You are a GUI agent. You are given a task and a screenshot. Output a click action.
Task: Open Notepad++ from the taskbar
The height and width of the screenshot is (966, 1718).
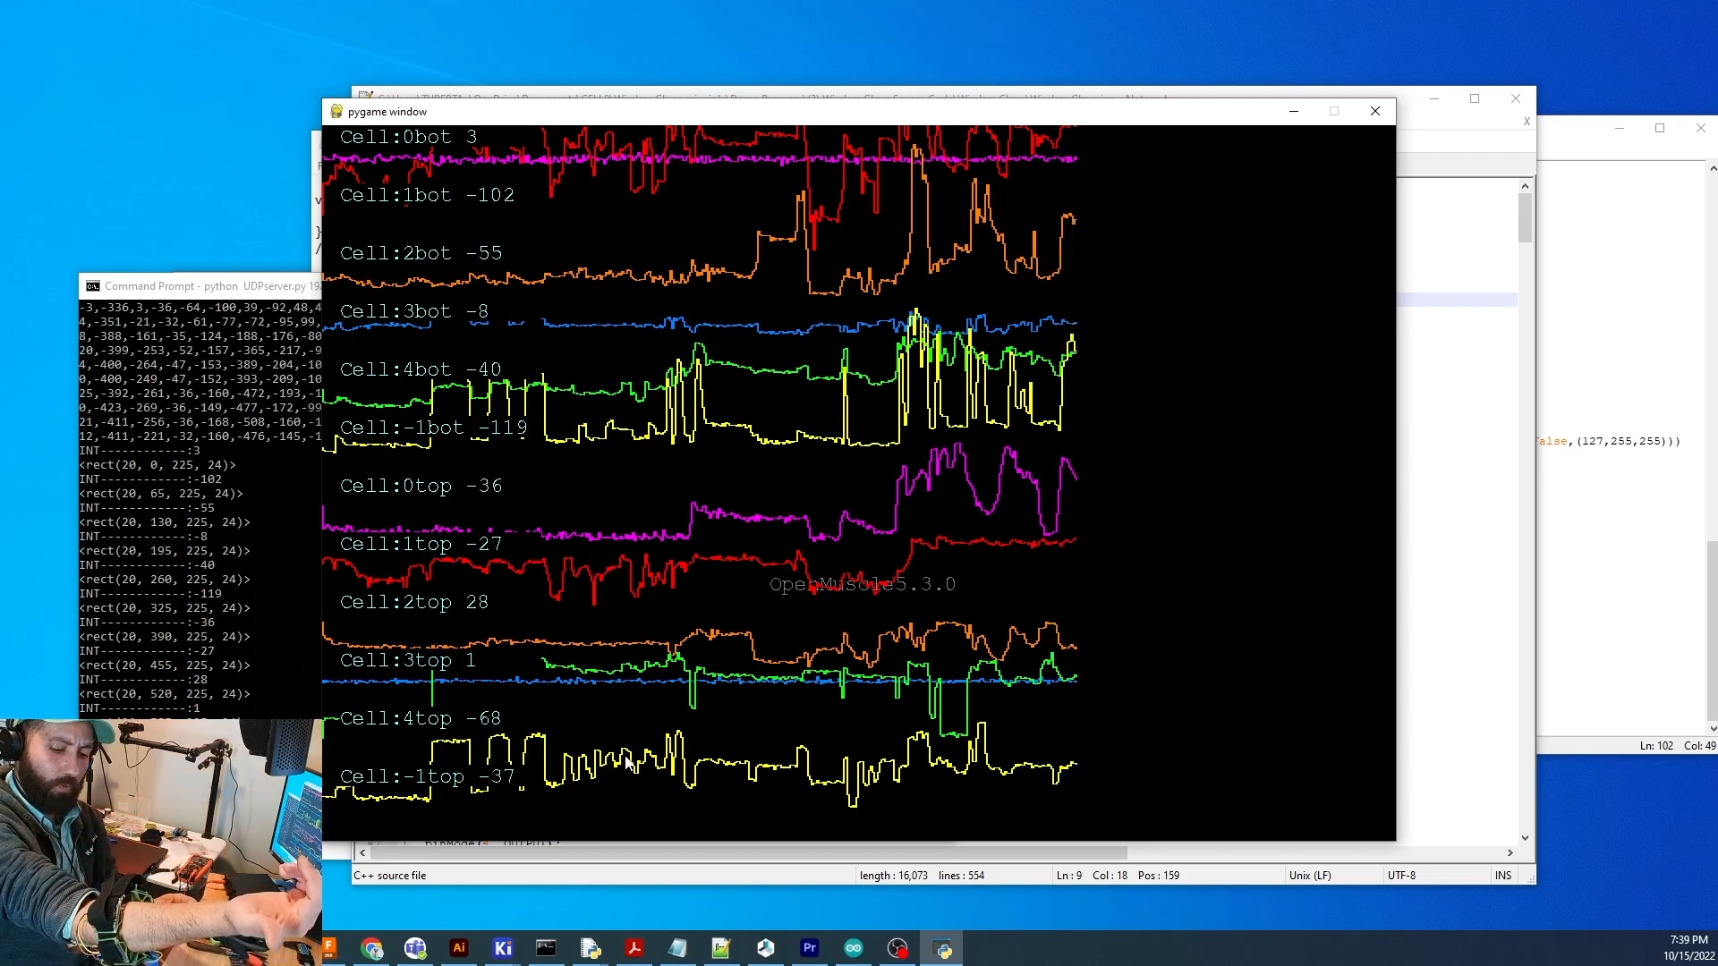[x=721, y=948]
